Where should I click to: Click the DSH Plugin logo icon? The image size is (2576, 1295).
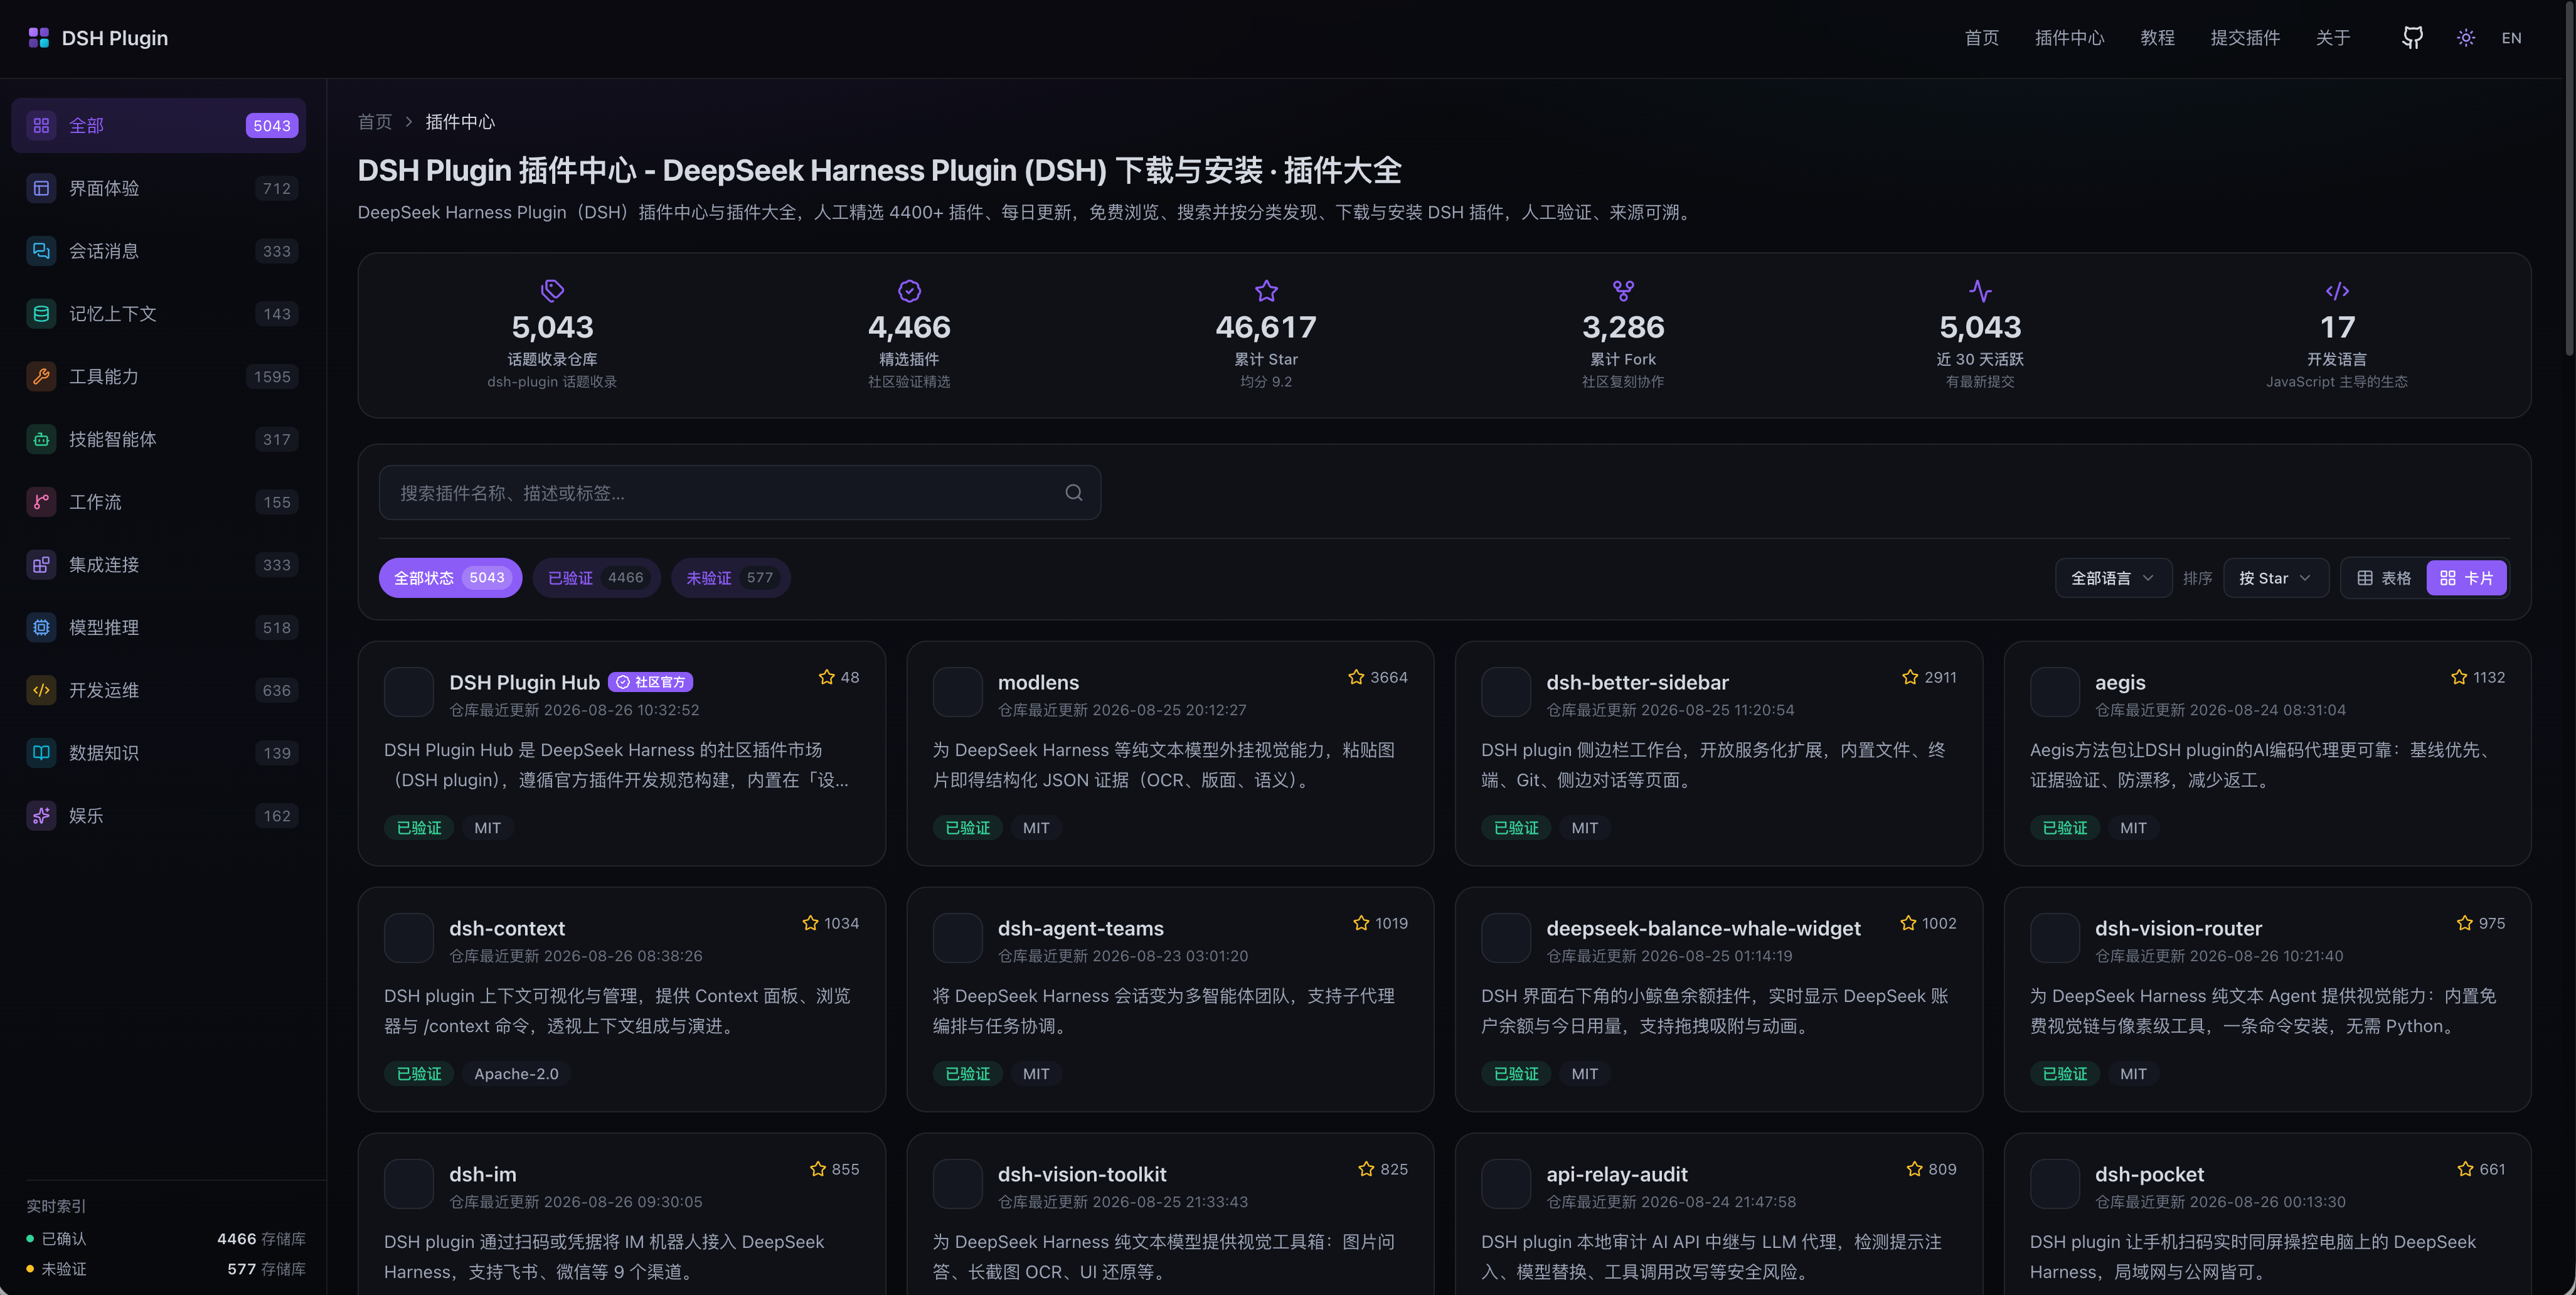tap(39, 38)
